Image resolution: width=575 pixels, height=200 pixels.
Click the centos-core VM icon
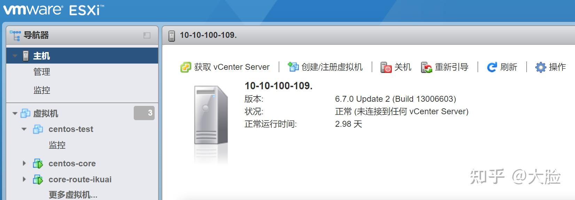38,164
